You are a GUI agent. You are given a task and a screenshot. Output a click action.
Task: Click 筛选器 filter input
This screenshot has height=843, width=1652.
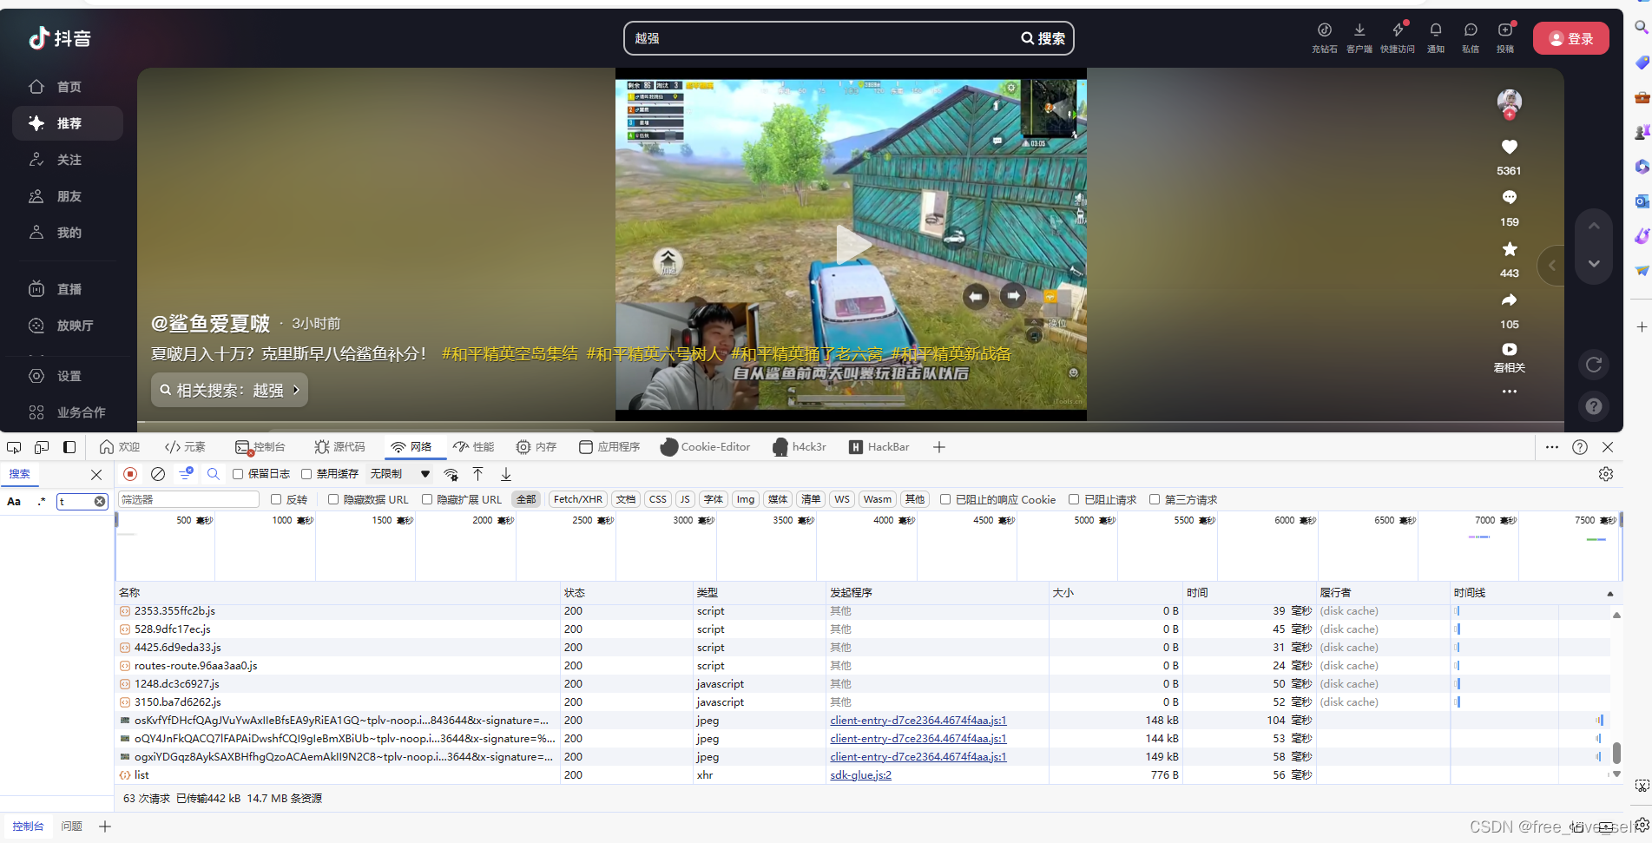pyautogui.click(x=188, y=499)
